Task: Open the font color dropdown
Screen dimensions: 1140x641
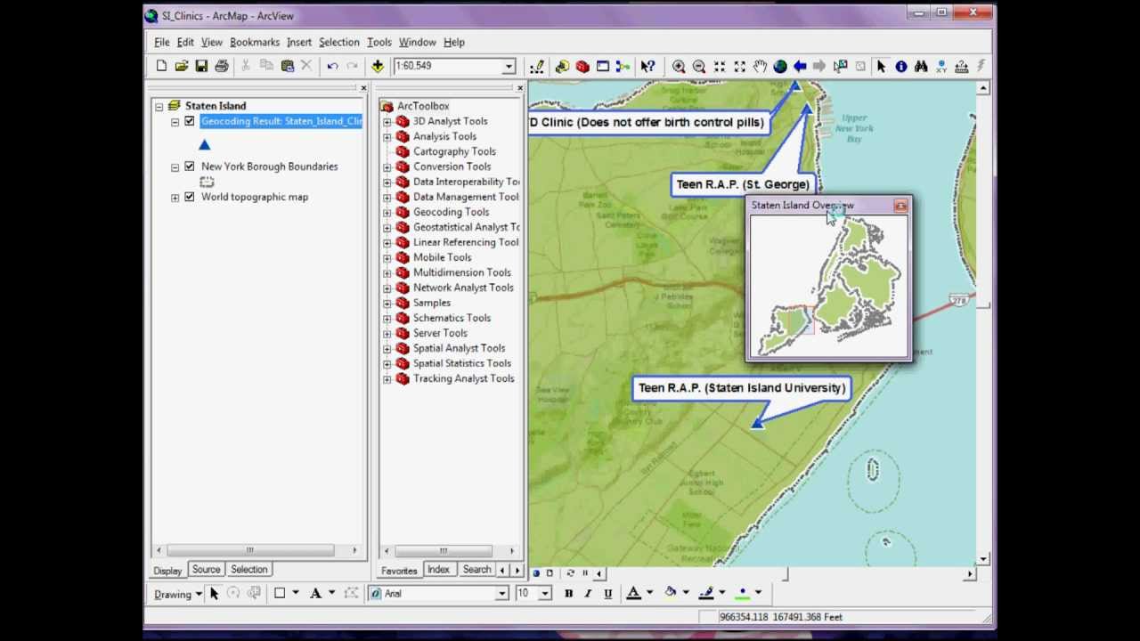Action: tap(649, 594)
